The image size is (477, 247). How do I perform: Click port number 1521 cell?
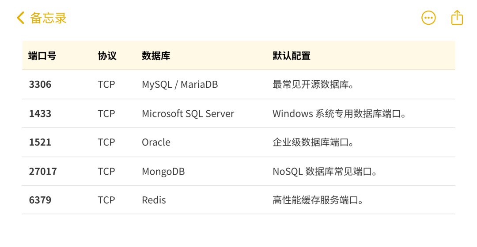coord(40,142)
